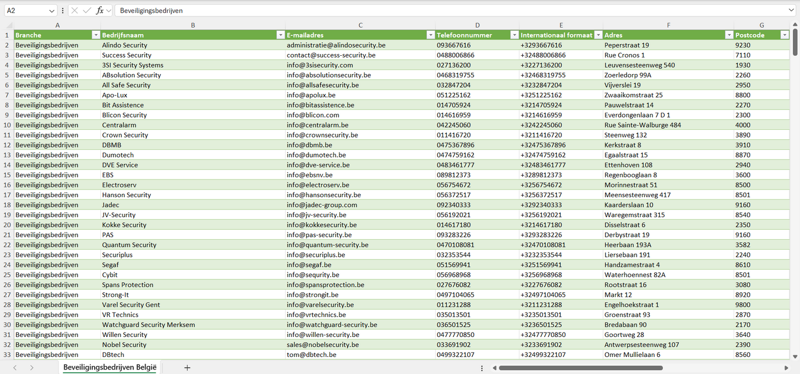This screenshot has width=800, height=374.
Task: Click the horizontal scrollbar thumb
Action: (x=580, y=367)
